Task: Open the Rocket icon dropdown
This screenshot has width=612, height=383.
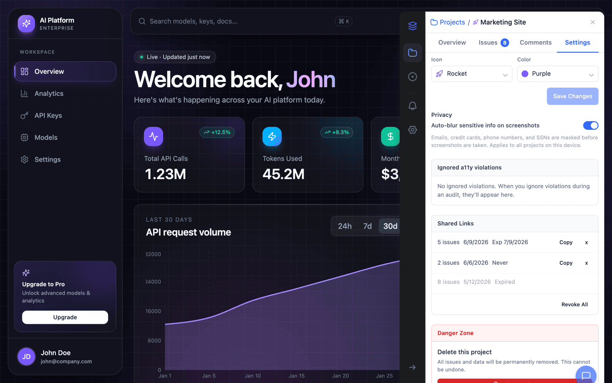Action: pos(471,74)
